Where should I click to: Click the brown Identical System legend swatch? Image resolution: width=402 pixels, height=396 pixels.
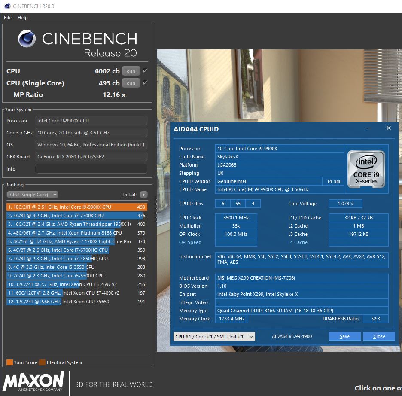coord(42,362)
